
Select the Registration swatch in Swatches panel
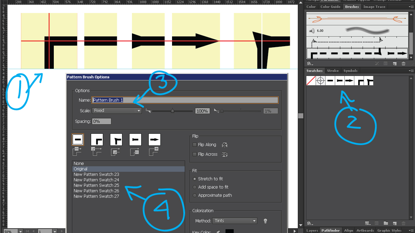320,81
